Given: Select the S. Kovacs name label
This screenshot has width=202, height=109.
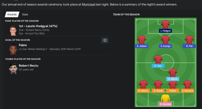Looking at the screenshot, I should [x=188, y=91].
